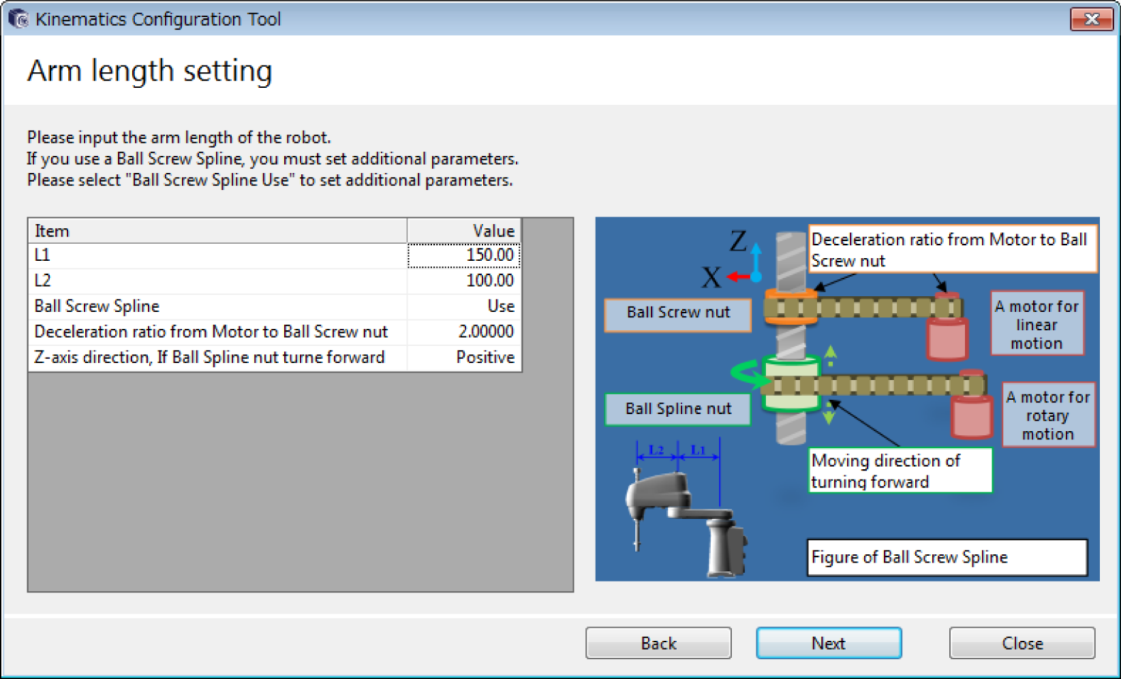Open the Ball Screw Spline 'Use' value

tap(464, 306)
